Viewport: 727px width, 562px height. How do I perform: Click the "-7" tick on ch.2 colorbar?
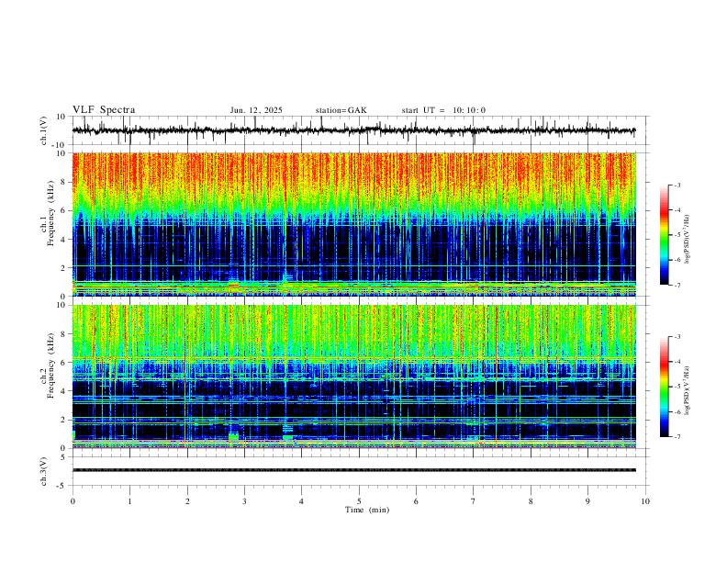tap(677, 437)
